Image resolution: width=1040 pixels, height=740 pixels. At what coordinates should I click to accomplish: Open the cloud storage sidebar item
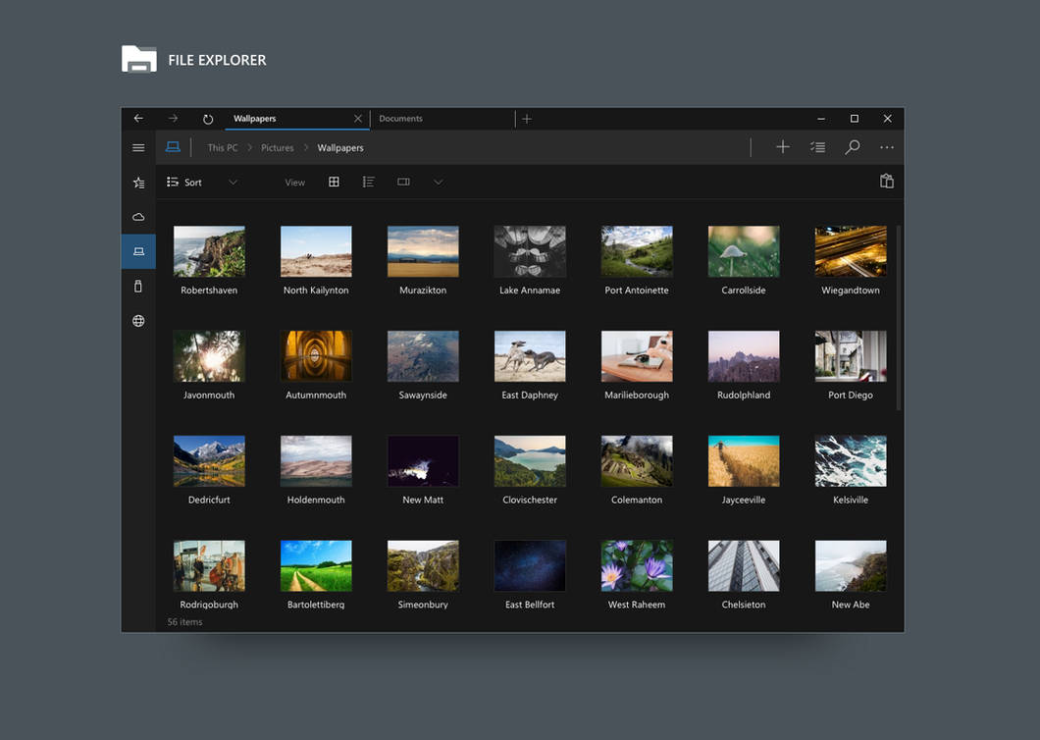tap(138, 216)
